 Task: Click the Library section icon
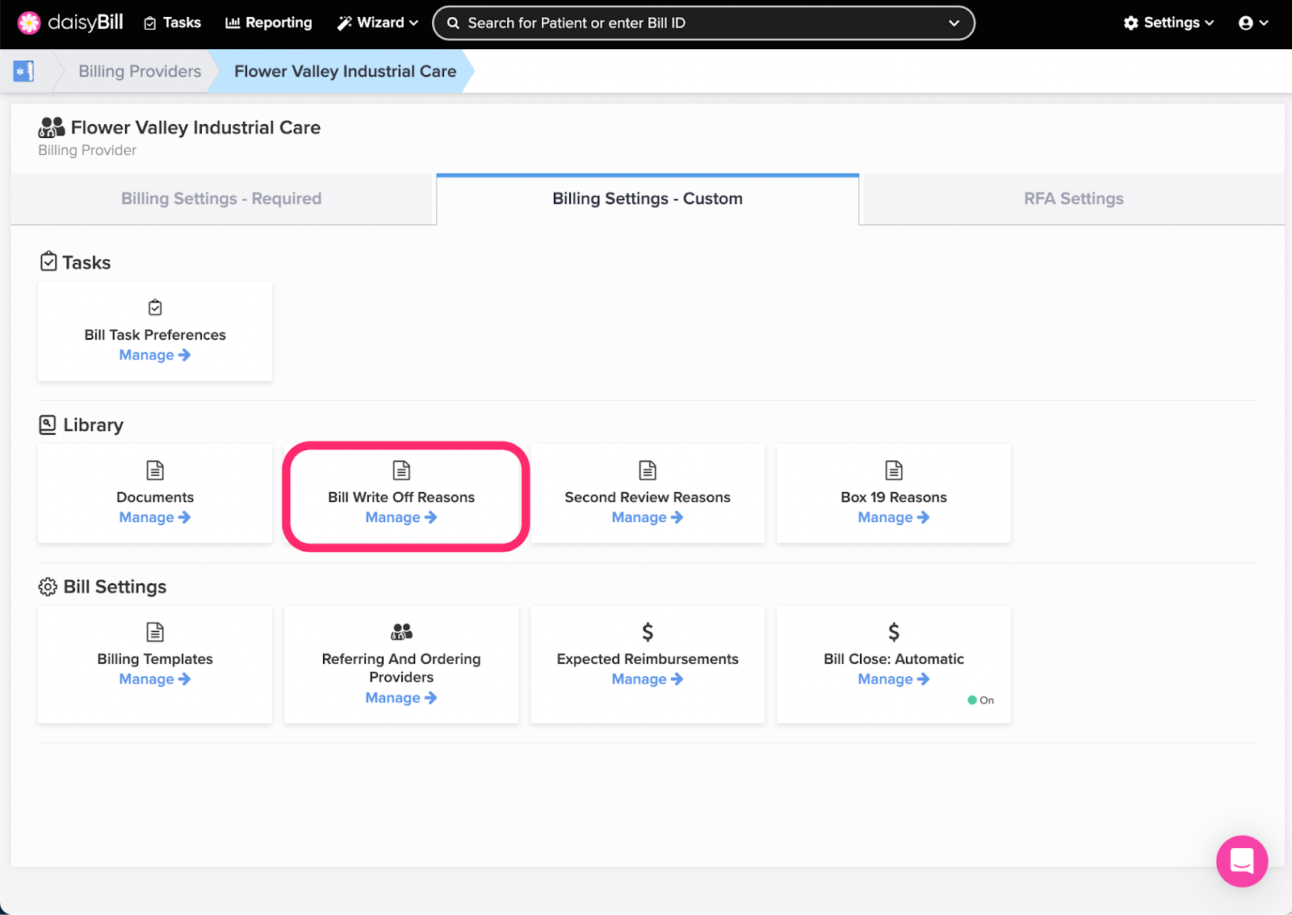(48, 424)
